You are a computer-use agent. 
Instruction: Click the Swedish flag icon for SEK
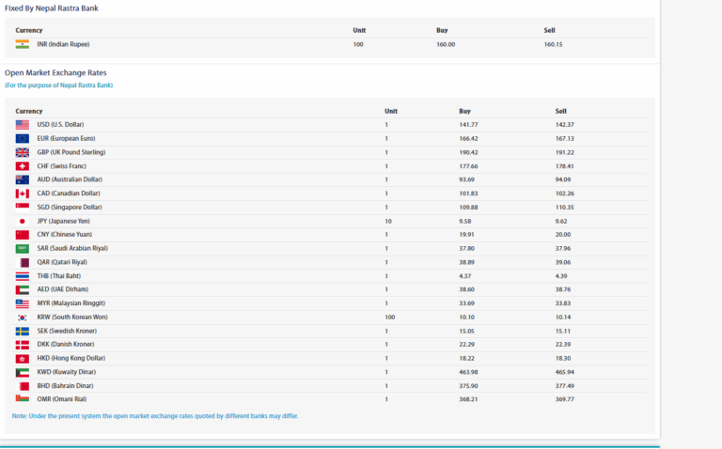(23, 331)
